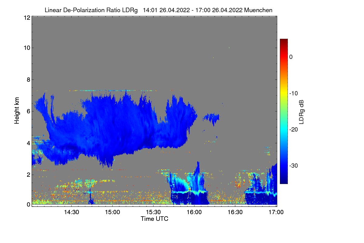This screenshot has height=243, width=364.
Task: Click the '15:30' time tick label
Action: point(153,212)
